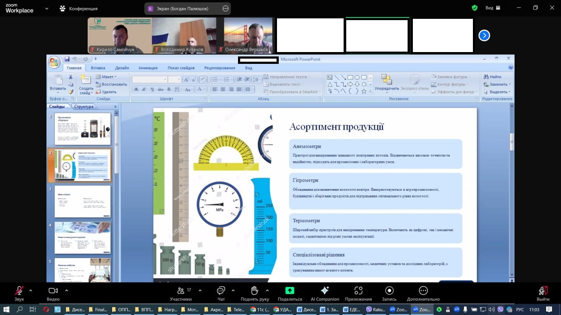
Task: Switch to the Вставка ribbon tab
Action: point(98,68)
